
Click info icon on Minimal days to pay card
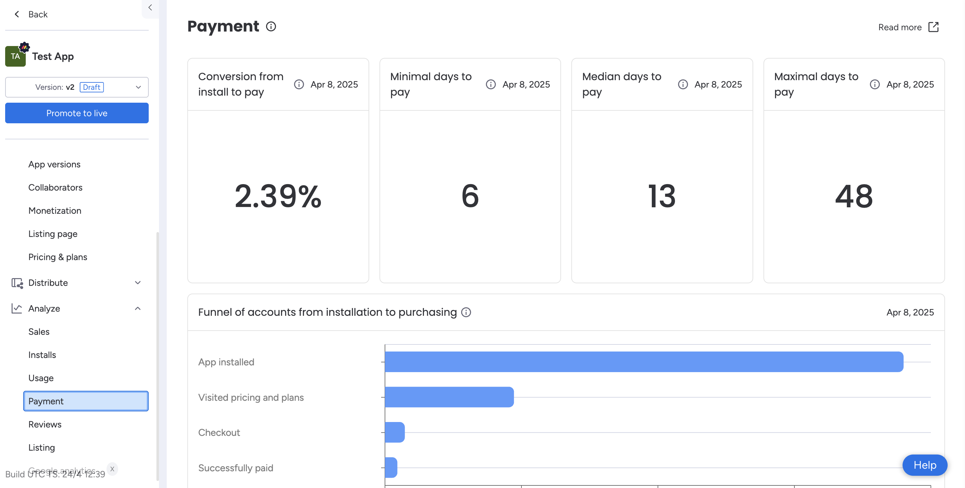pos(490,84)
